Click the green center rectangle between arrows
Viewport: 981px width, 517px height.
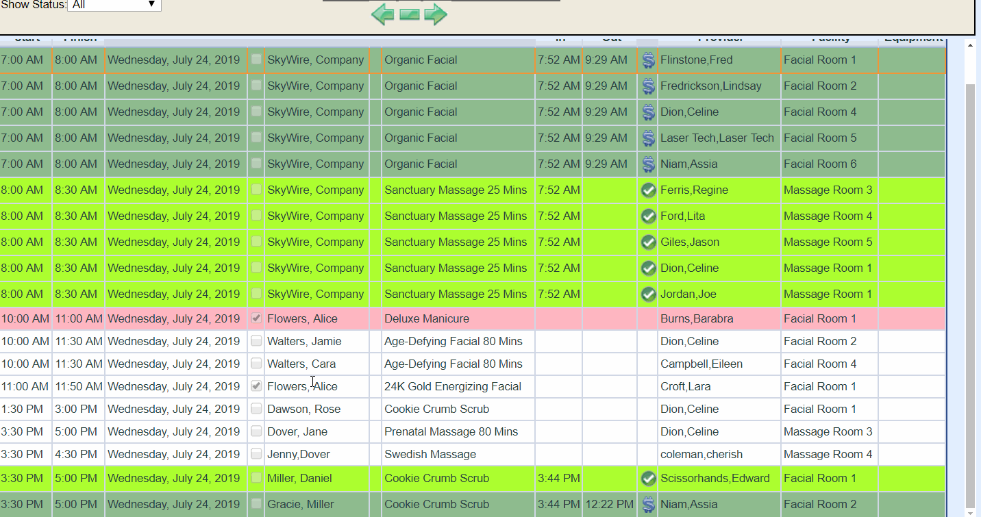pos(409,15)
